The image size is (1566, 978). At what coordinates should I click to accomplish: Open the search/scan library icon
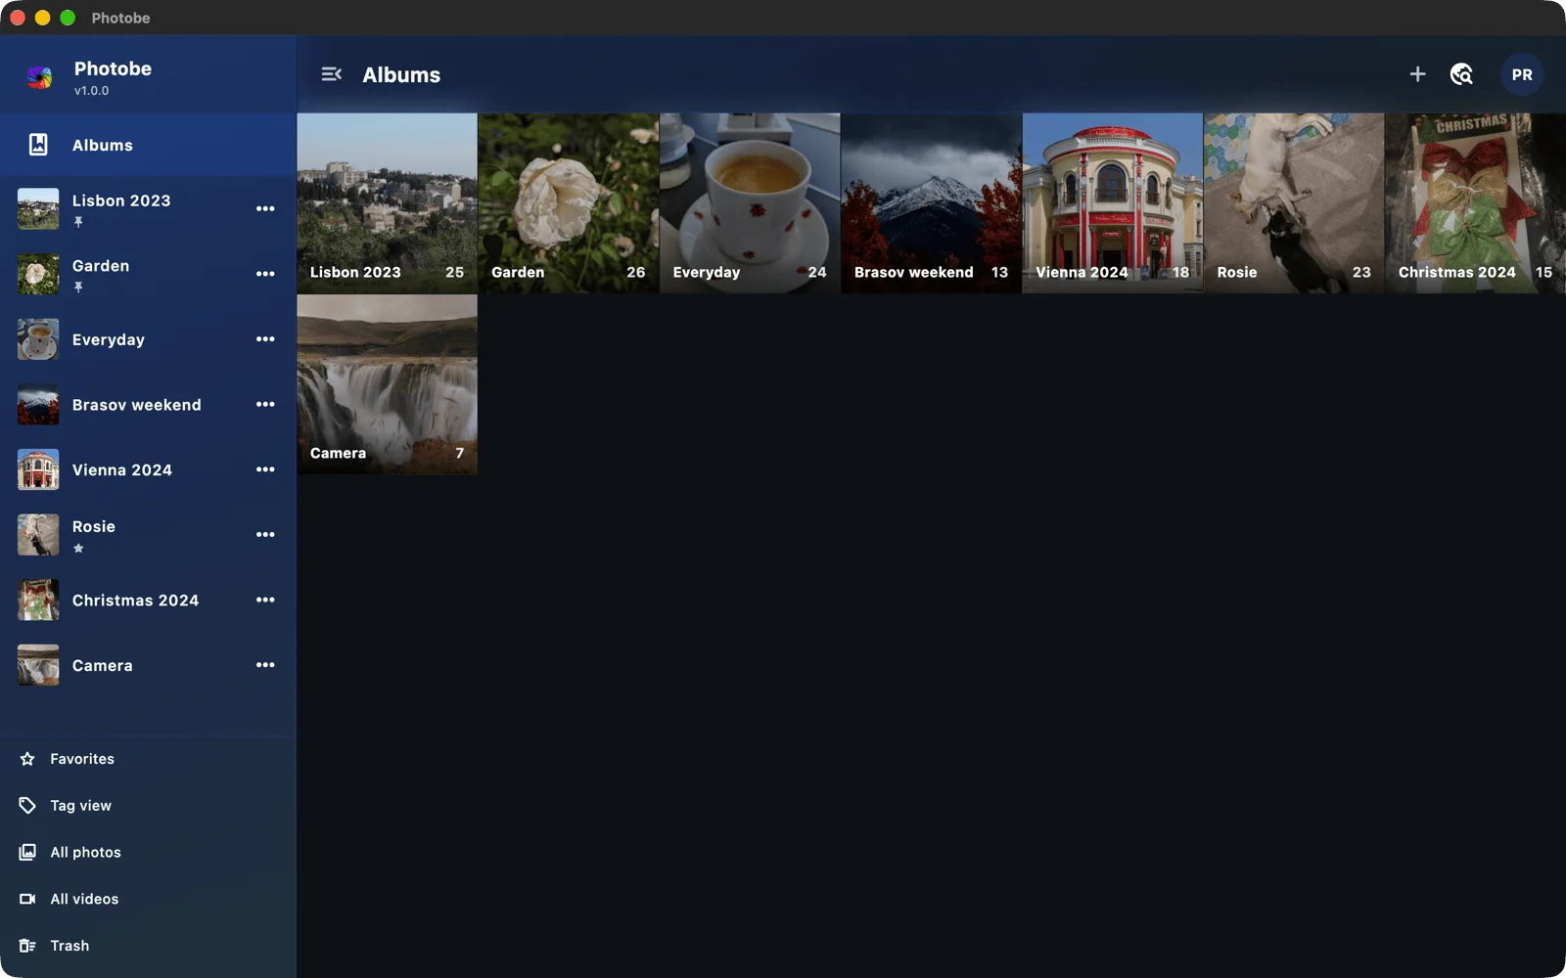pos(1461,74)
